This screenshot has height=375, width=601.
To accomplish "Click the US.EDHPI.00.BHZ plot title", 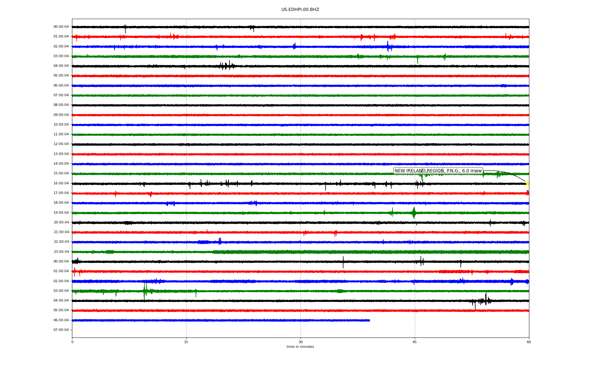I will click(300, 10).
